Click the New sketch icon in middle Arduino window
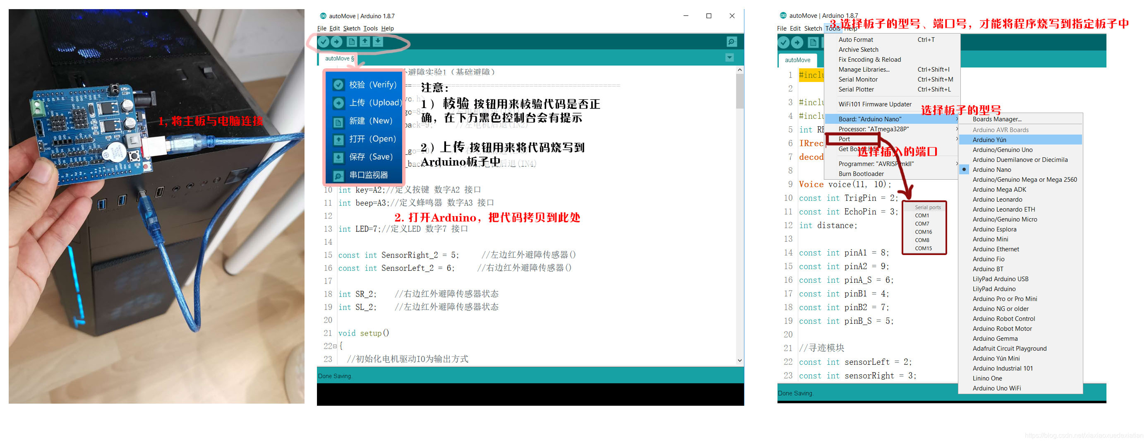Image resolution: width=1147 pixels, height=443 pixels. [x=352, y=42]
